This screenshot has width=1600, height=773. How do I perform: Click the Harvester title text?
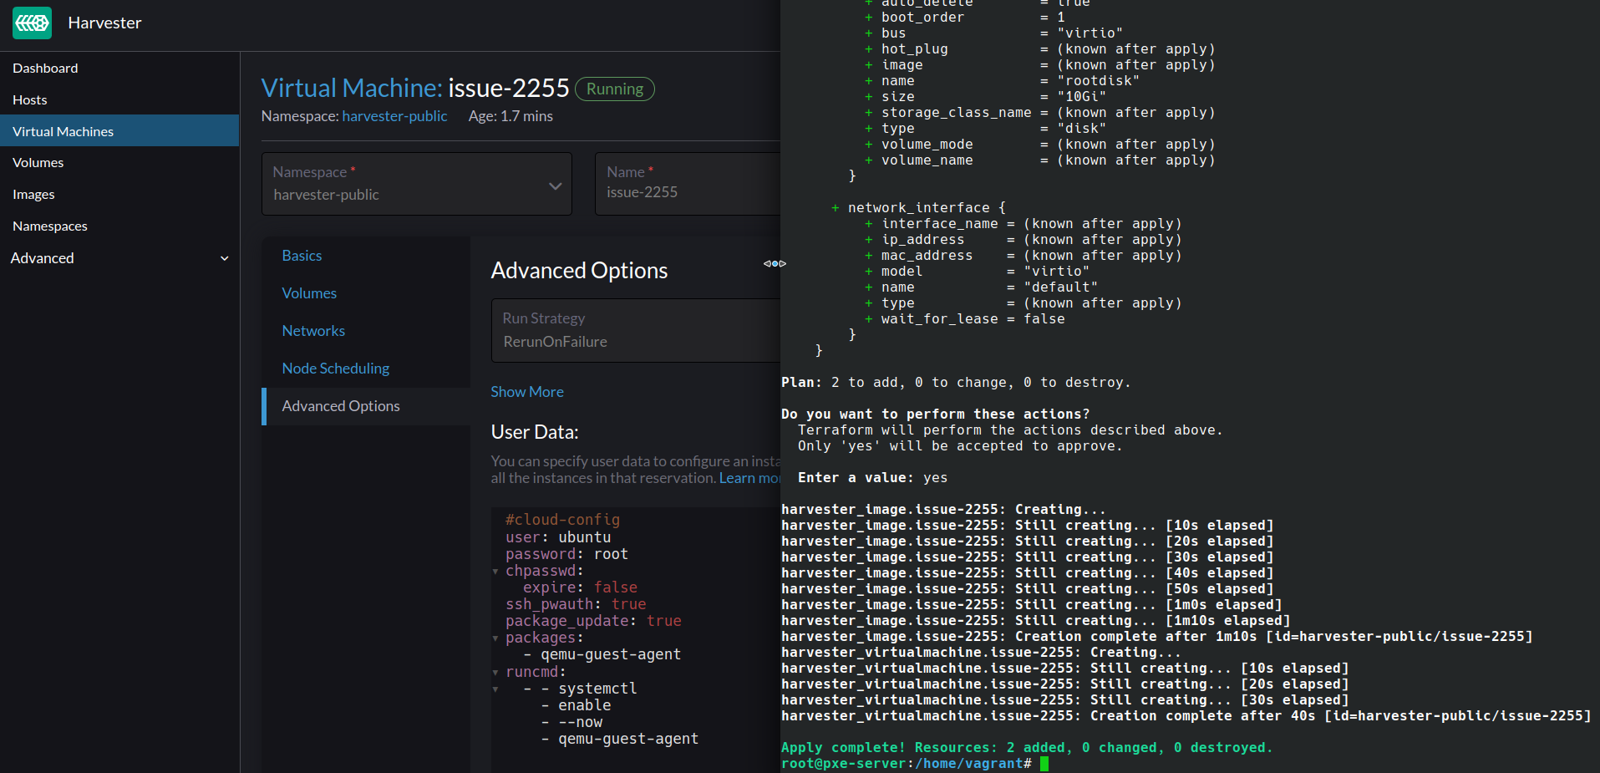pos(104,23)
